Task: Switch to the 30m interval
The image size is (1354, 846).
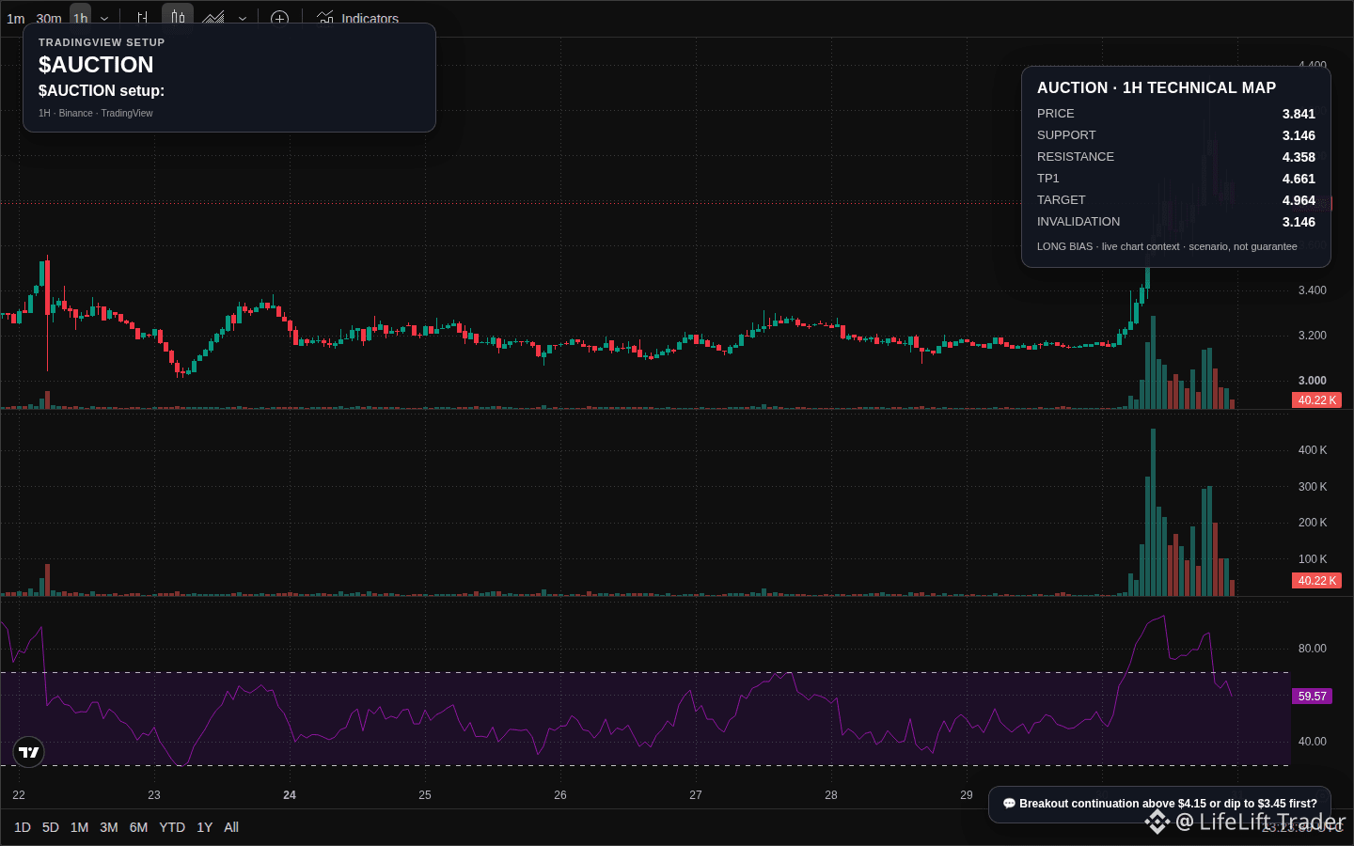Action: [49, 19]
